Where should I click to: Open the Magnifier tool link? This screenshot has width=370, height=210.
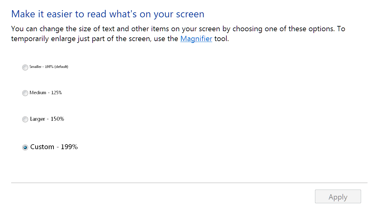tap(196, 39)
